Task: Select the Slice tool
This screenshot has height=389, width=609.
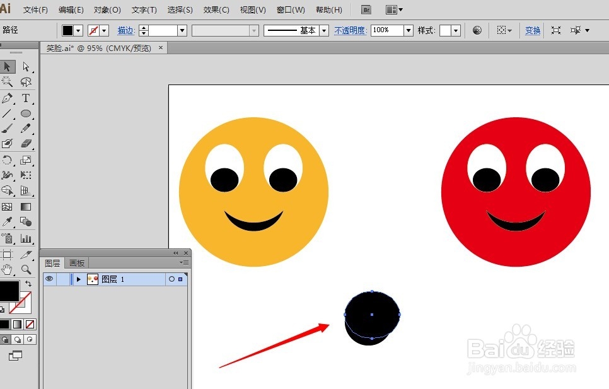Action: pyautogui.click(x=26, y=255)
